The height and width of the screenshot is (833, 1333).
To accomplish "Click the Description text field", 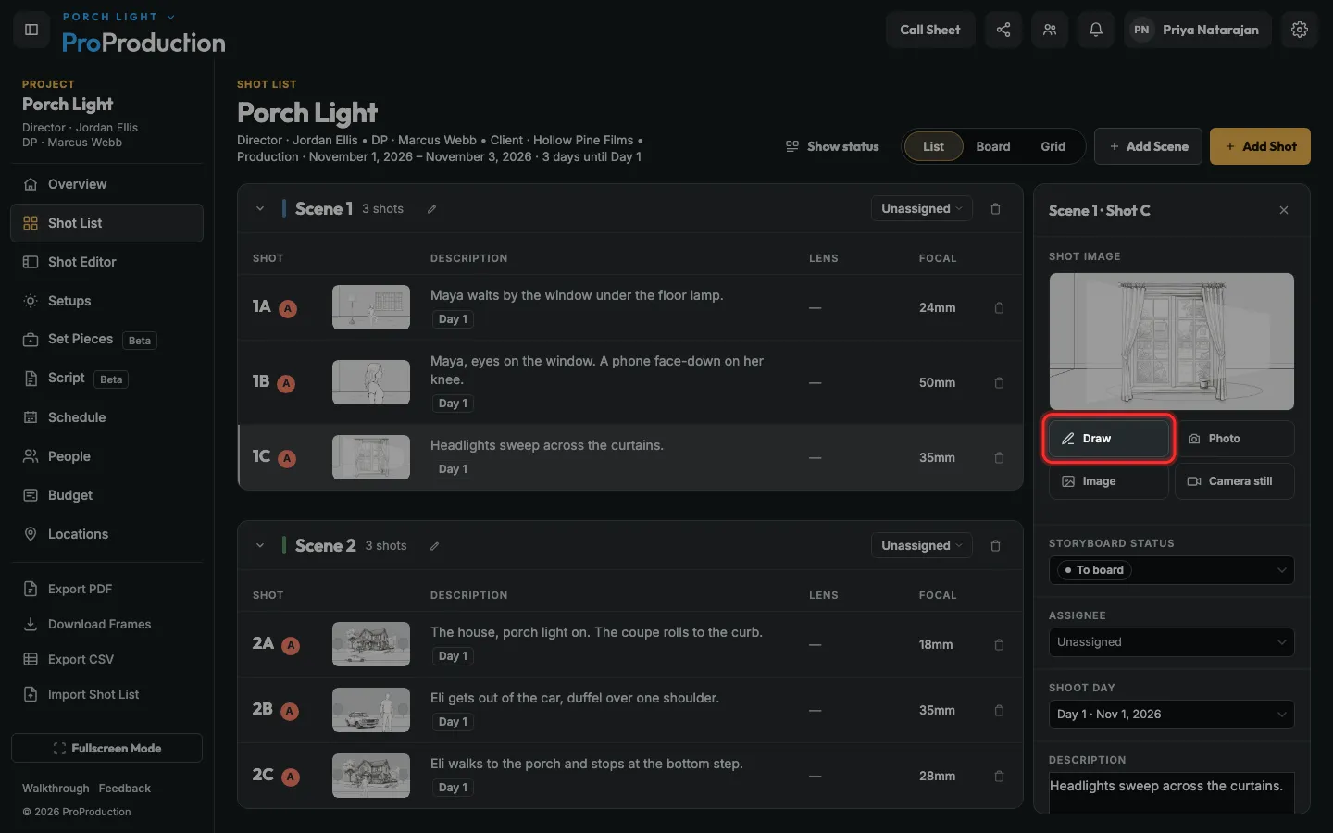I will tap(1172, 793).
